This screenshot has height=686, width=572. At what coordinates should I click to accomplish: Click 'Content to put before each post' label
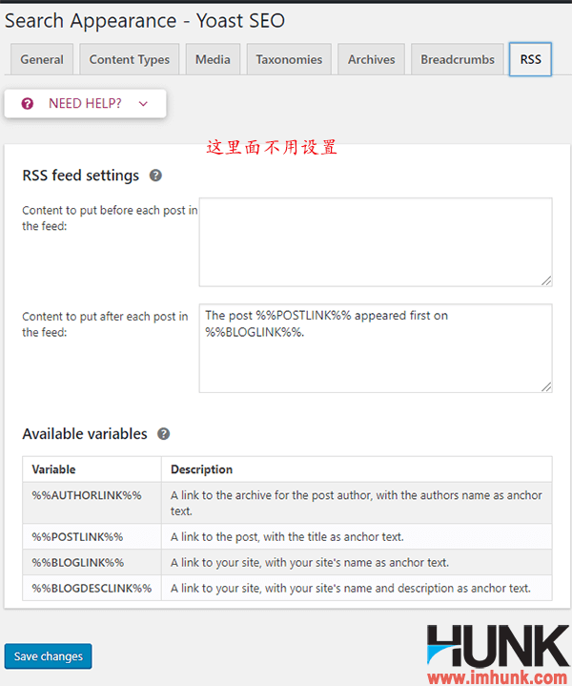coord(110,218)
